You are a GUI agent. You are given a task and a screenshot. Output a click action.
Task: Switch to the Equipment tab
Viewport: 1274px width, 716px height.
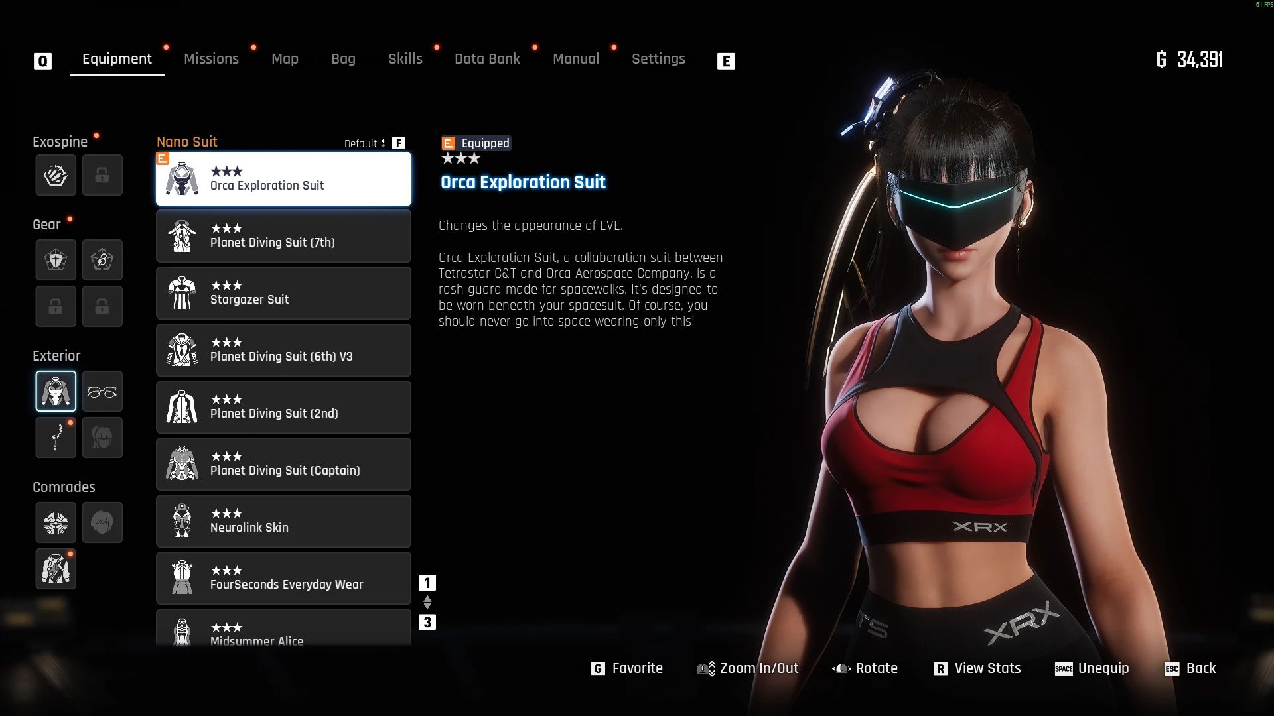117,59
